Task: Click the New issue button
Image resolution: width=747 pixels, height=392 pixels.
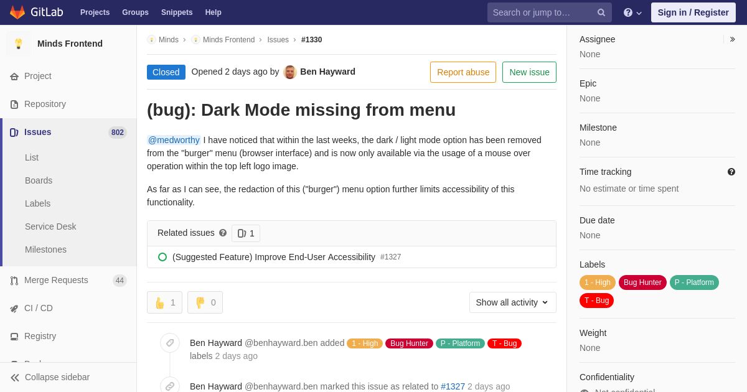Action: [x=529, y=72]
